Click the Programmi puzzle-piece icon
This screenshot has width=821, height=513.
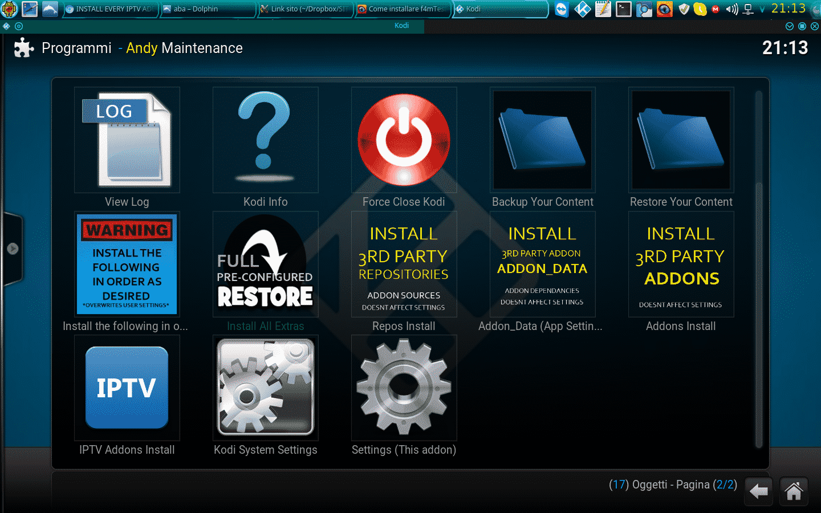click(x=24, y=48)
